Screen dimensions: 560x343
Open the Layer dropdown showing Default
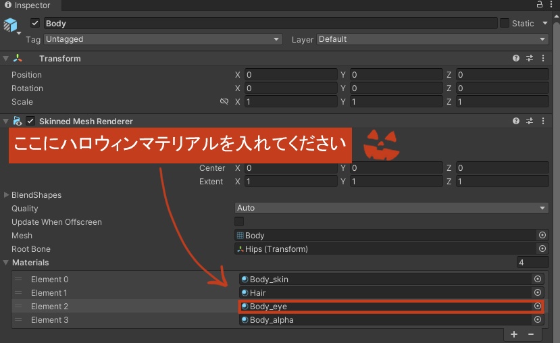(x=432, y=39)
